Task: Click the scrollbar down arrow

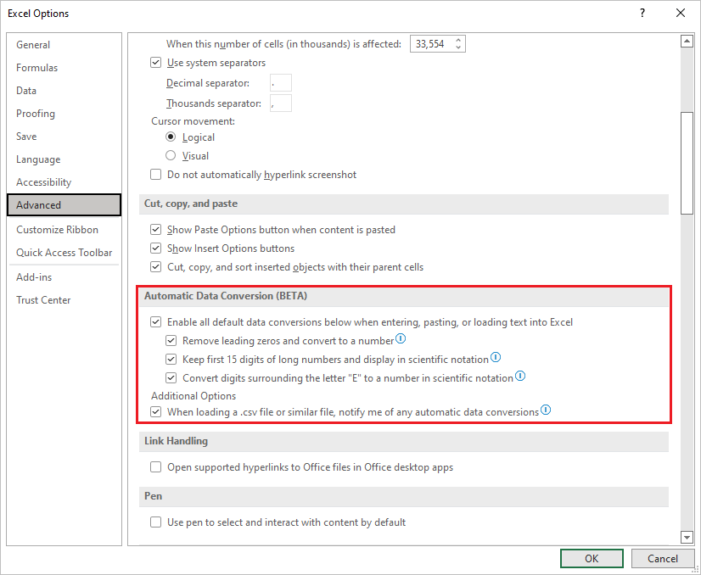Action: pyautogui.click(x=687, y=537)
